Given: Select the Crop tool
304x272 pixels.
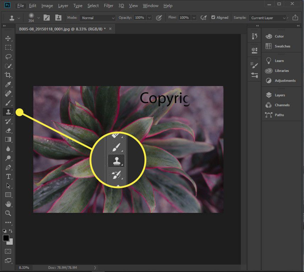Looking at the screenshot, I should point(8,75).
